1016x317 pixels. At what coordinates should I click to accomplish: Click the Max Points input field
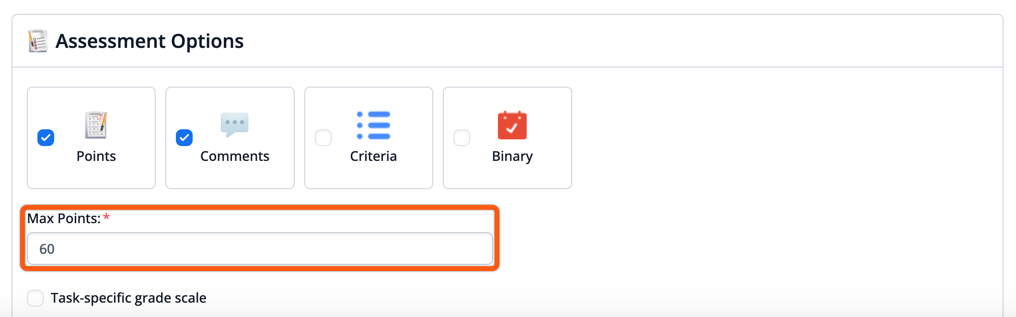260,249
